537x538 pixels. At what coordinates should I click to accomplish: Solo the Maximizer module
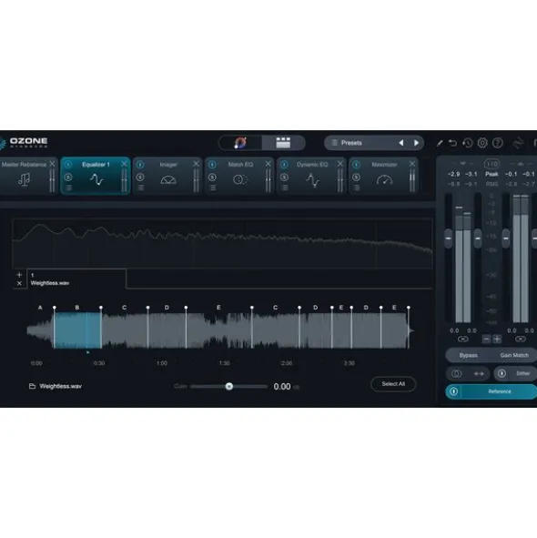pyautogui.click(x=356, y=178)
